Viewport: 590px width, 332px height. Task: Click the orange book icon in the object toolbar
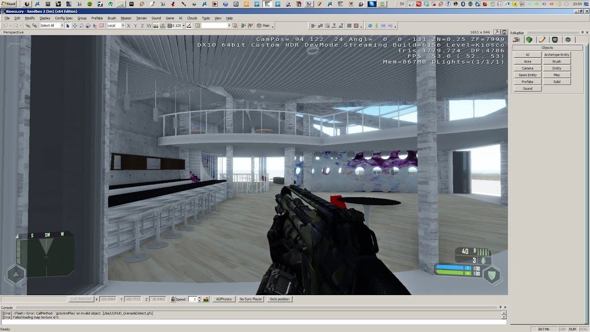point(356,26)
